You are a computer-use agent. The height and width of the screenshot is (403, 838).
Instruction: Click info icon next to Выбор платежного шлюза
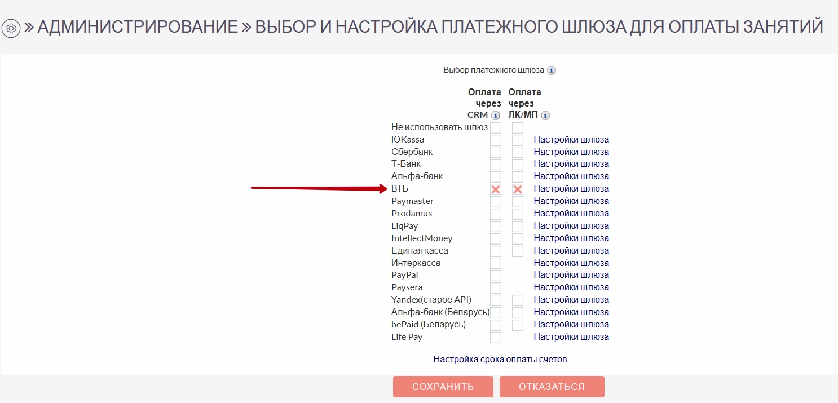tap(552, 70)
